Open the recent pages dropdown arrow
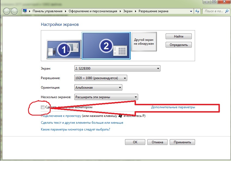Screen dimensions: 231x174 pos(20,11)
